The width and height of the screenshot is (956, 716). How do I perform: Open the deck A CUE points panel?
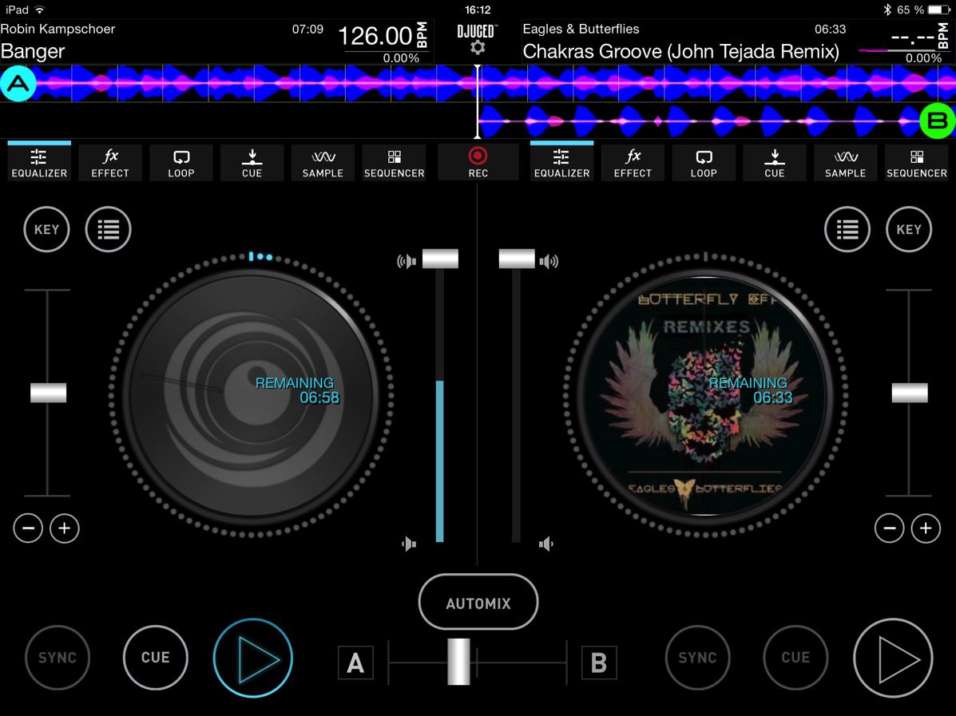pos(252,162)
